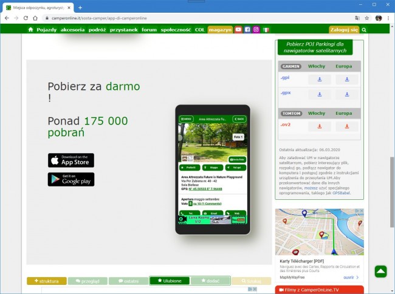Click the search magnifier in navbar
This screenshot has height=294, width=395.
pyautogui.click(x=364, y=30)
